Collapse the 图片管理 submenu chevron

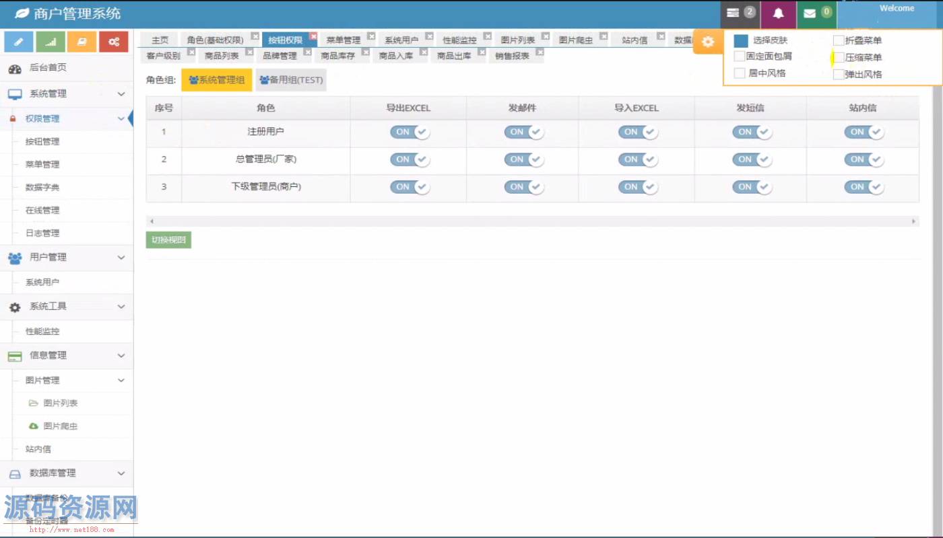[121, 381]
